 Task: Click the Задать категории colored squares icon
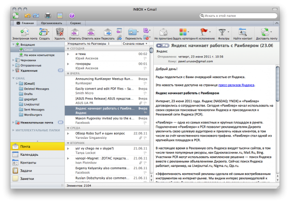[x=183, y=32]
